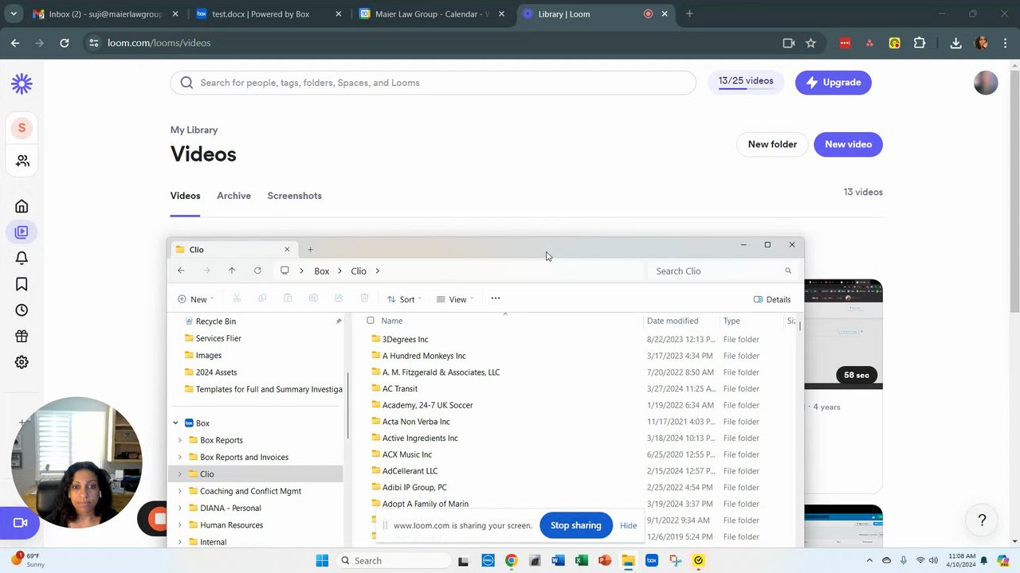
Task: Open the Loom help question mark button
Action: 982,520
